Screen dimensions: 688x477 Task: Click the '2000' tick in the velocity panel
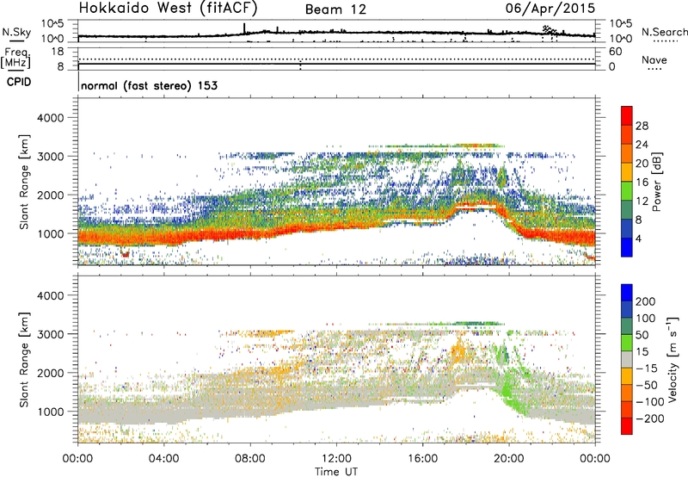(x=50, y=373)
